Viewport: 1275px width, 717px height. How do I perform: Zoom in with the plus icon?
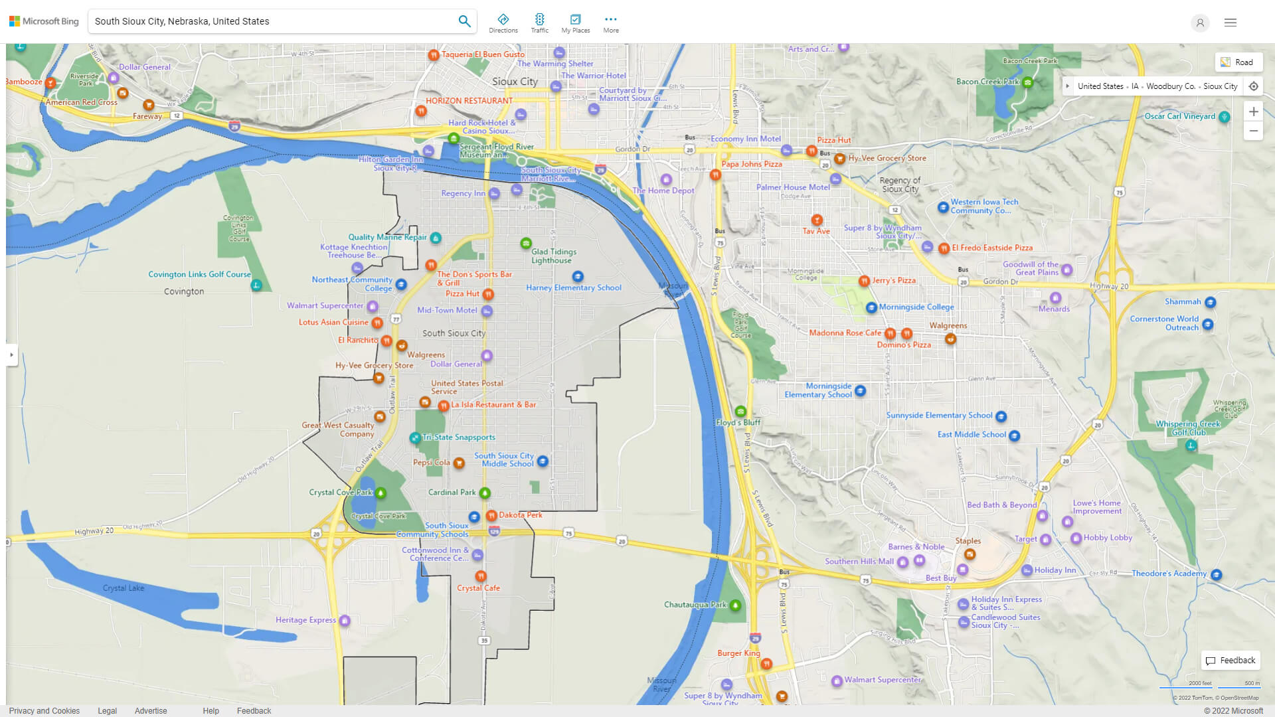click(x=1254, y=112)
